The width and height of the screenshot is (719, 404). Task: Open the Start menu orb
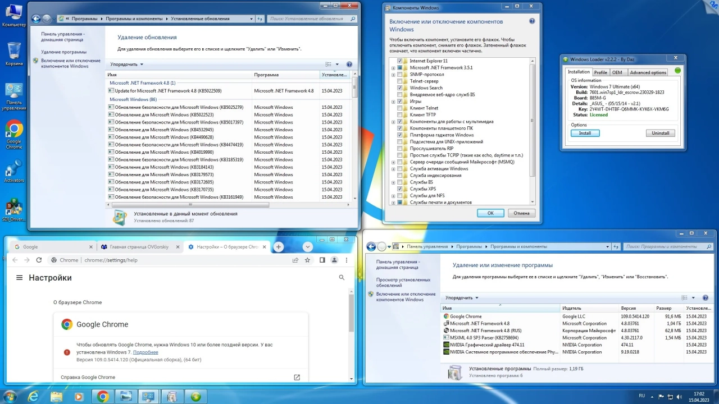pos(10,396)
